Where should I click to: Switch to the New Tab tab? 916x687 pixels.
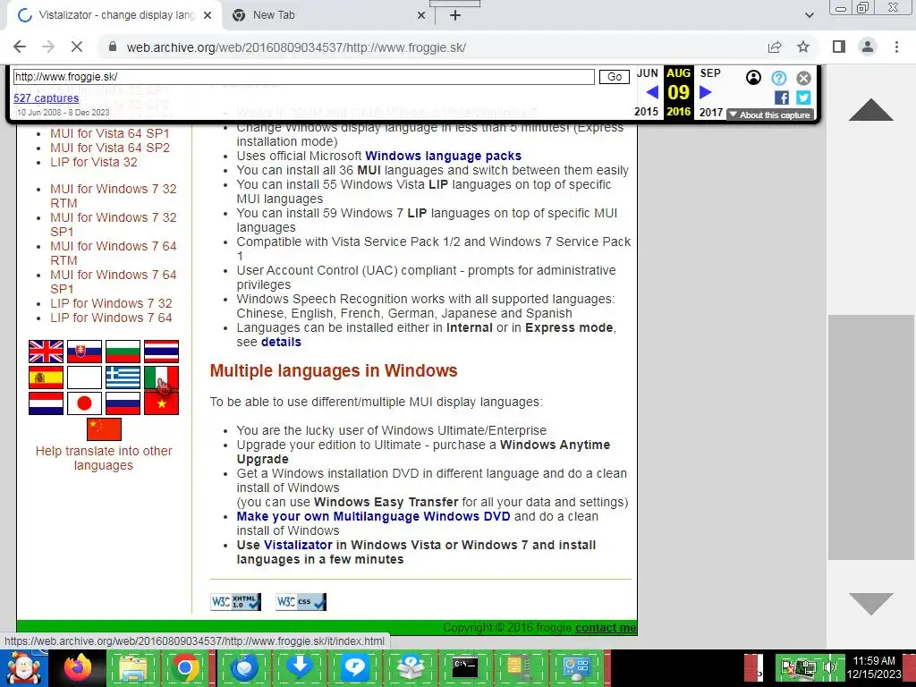(327, 15)
